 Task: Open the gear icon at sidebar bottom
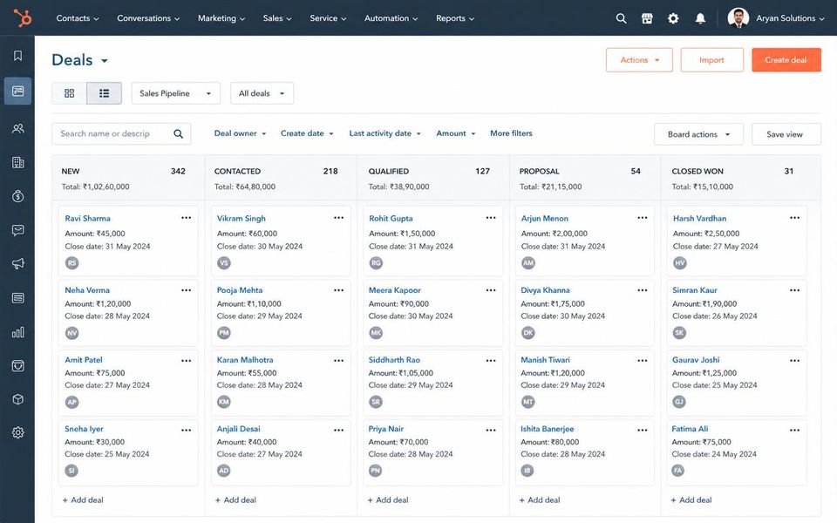(17, 432)
